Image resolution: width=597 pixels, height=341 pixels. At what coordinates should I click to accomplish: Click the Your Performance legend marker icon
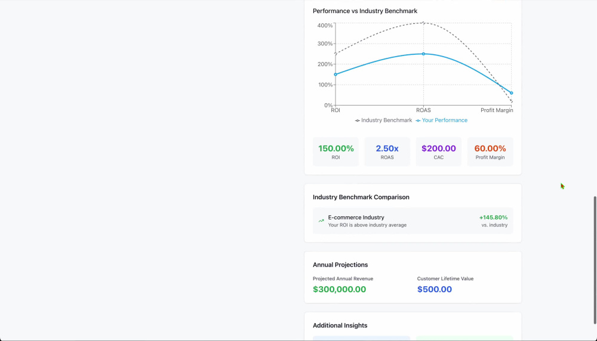(418, 120)
